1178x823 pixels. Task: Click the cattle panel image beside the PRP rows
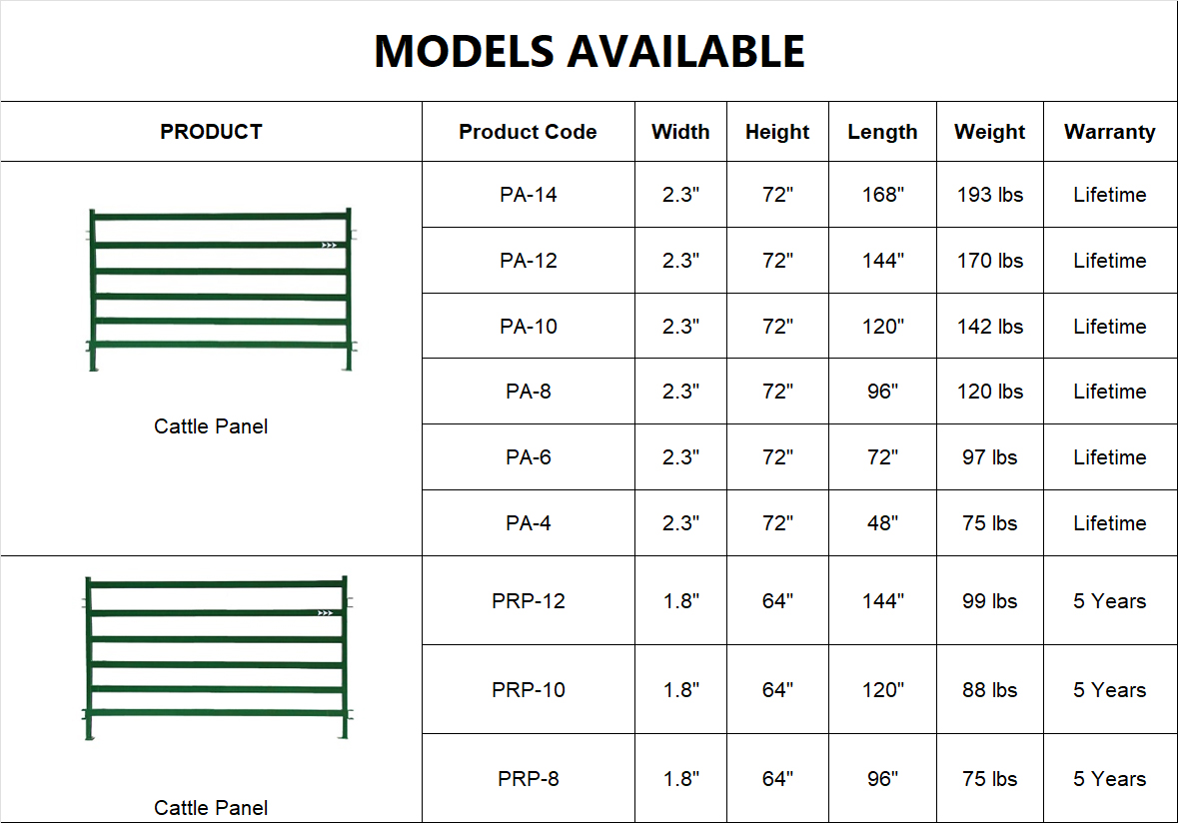[217, 657]
